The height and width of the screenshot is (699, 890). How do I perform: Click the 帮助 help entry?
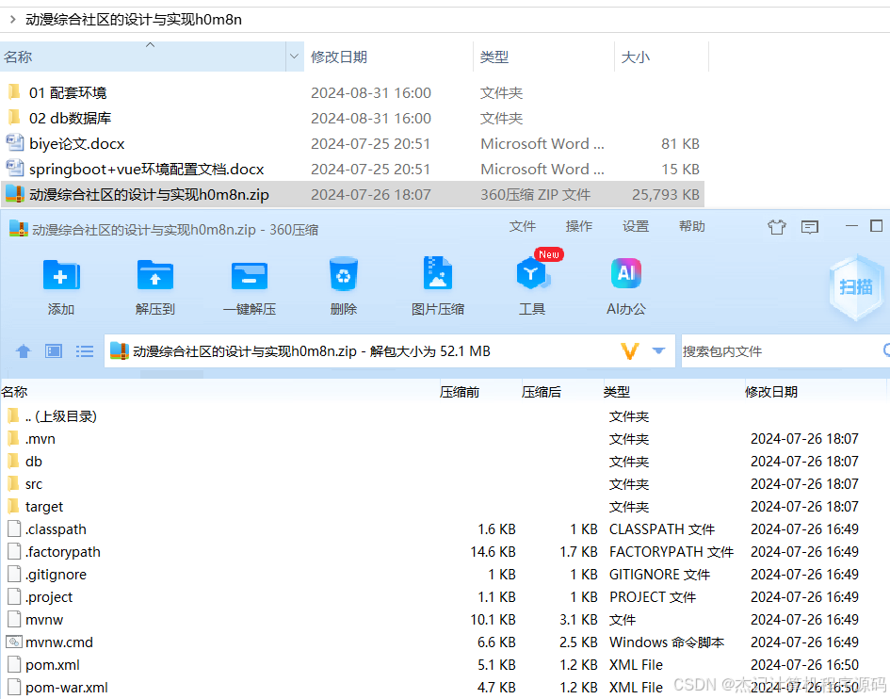tap(691, 226)
